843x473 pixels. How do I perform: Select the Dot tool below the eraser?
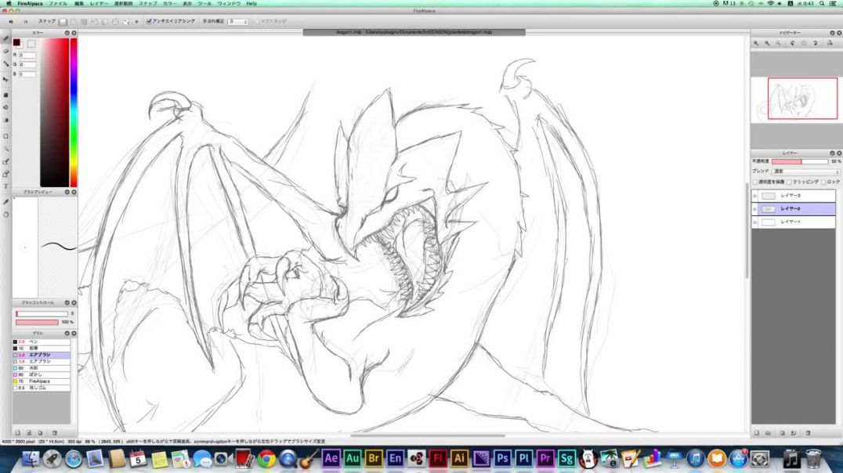(6, 64)
